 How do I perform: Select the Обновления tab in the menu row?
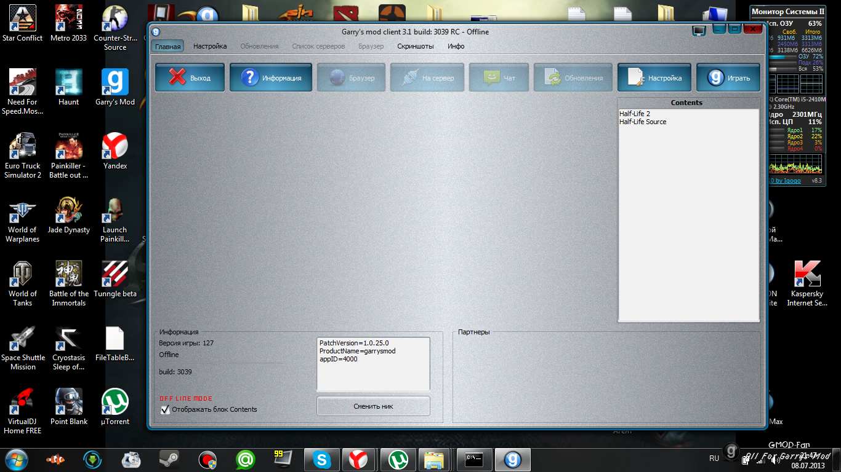259,46
